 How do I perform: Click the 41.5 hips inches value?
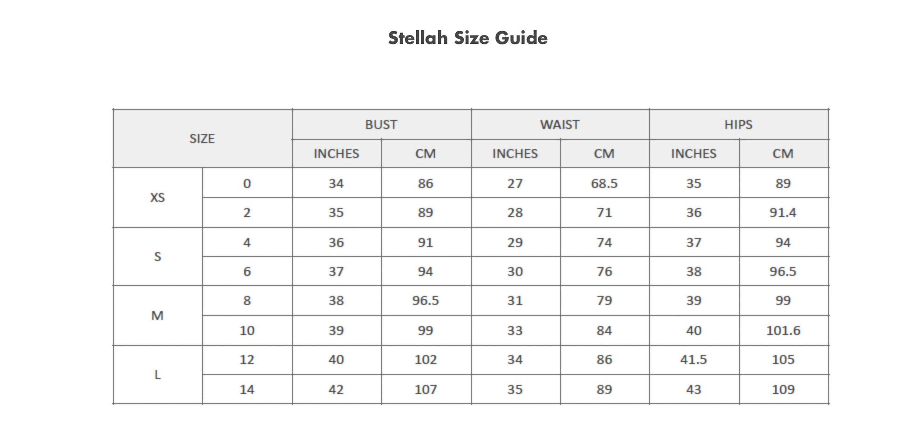694,360
